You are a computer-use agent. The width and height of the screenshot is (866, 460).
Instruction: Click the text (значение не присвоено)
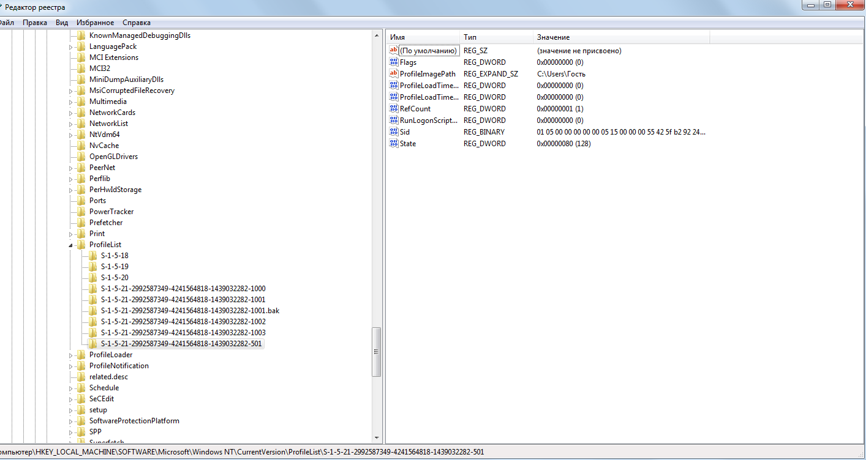pyautogui.click(x=579, y=51)
